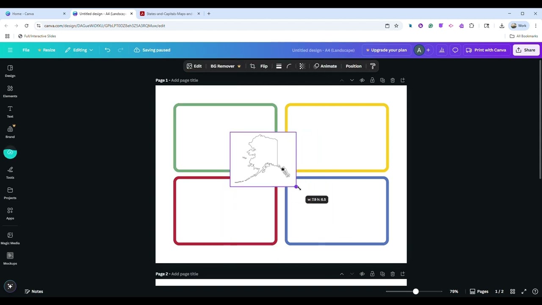Image resolution: width=542 pixels, height=305 pixels.
Task: Adjust the zoom slider handle
Action: pos(415,291)
